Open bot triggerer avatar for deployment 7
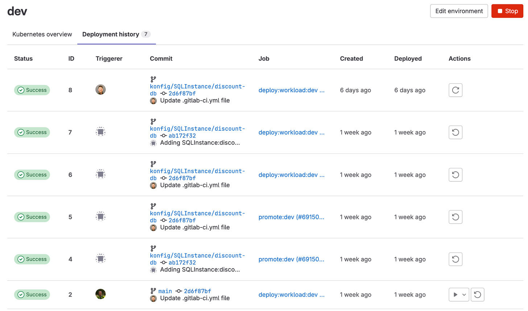This screenshot has height=311, width=528. 100,132
